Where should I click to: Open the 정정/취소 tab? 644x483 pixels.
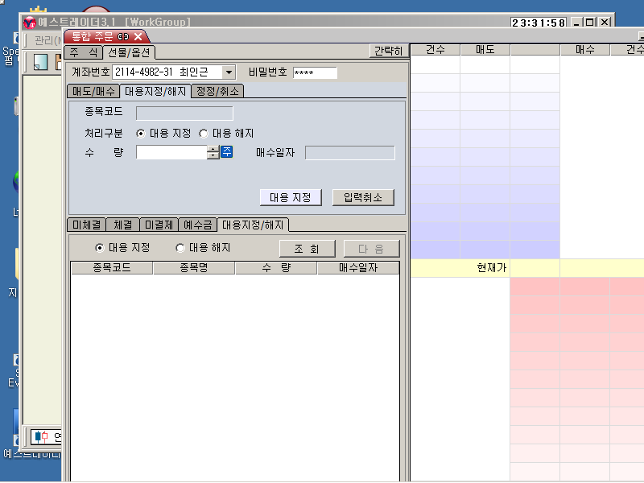(x=217, y=91)
